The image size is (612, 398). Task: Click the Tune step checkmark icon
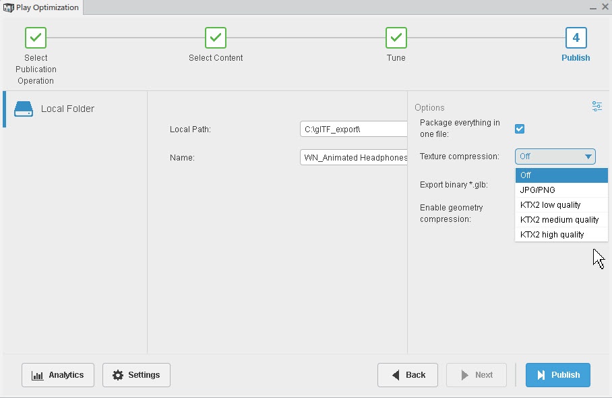tap(396, 38)
